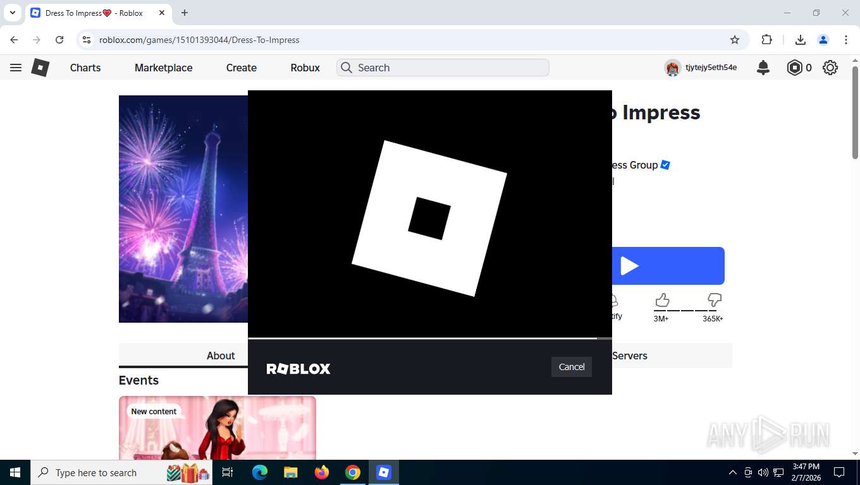Open the Roblox hamburger navigation menu
This screenshot has height=485, width=860.
click(16, 68)
